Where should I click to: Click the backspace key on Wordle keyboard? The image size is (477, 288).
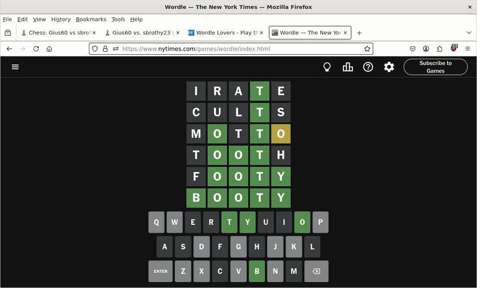(317, 271)
